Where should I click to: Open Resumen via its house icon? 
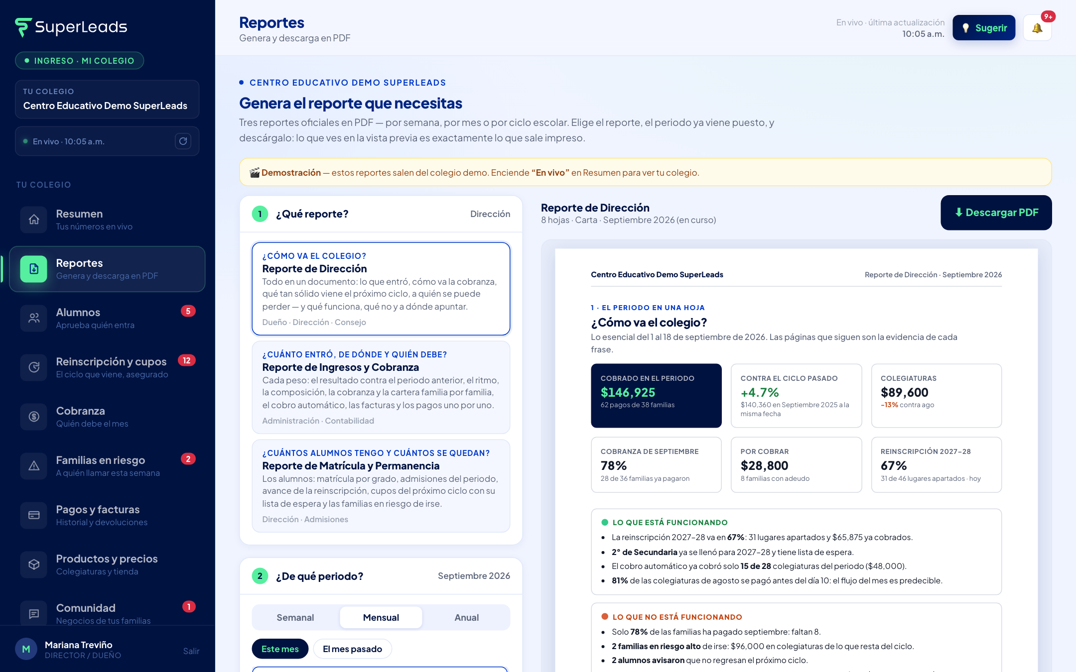34,220
